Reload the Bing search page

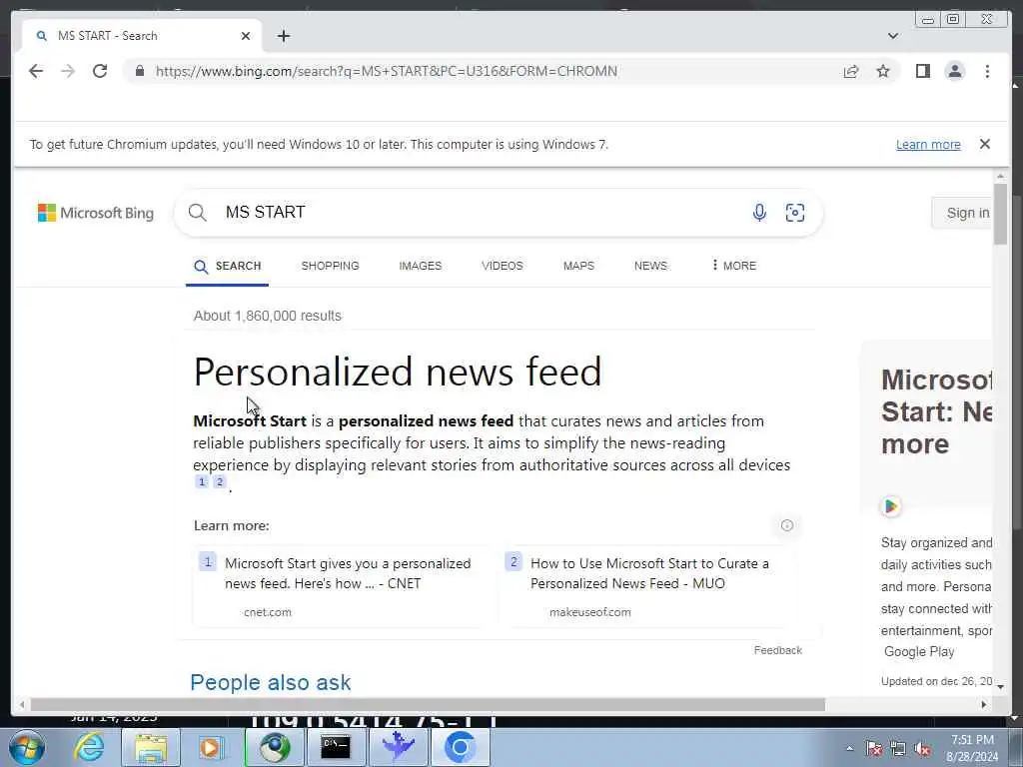[100, 71]
